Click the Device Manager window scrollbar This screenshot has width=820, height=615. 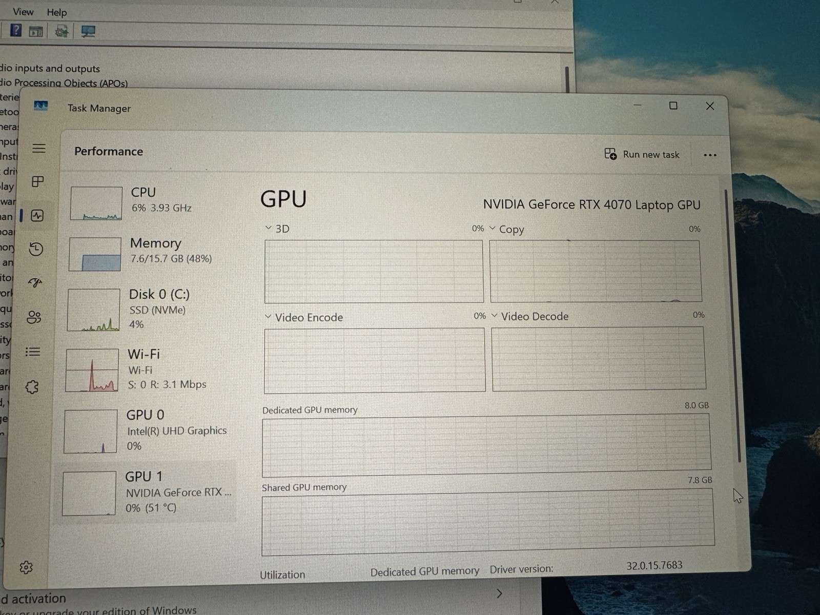point(567,78)
